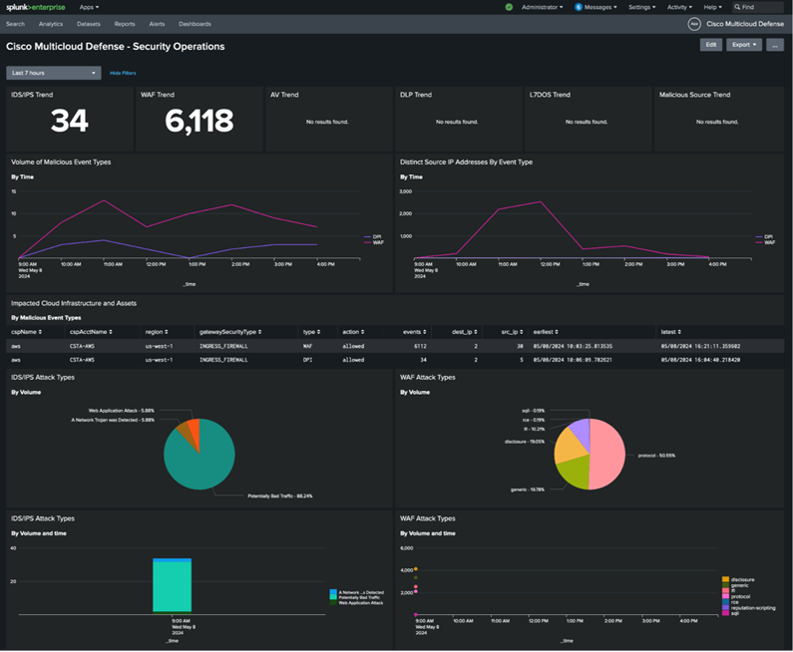Click the reputation-scripting legend entry
Screen dimensions: 793x652
[749, 608]
